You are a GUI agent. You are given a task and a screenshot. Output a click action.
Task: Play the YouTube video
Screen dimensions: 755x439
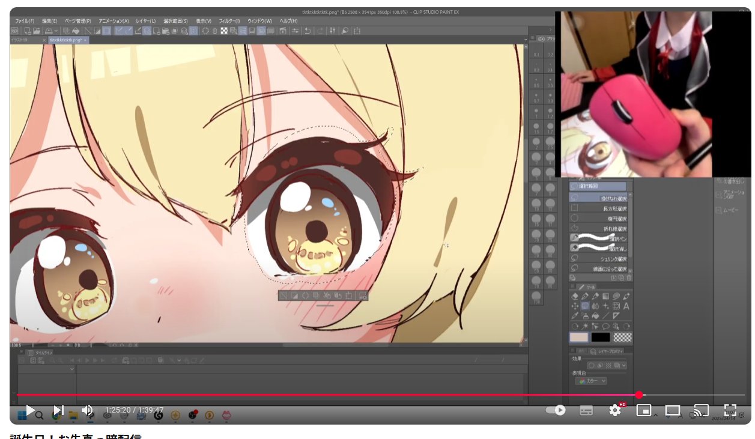tap(30, 410)
